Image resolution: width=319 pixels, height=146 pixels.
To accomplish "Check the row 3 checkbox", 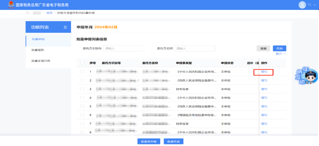I will coord(82,89).
